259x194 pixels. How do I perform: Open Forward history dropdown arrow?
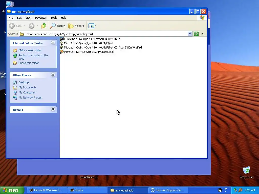(x=37, y=26)
